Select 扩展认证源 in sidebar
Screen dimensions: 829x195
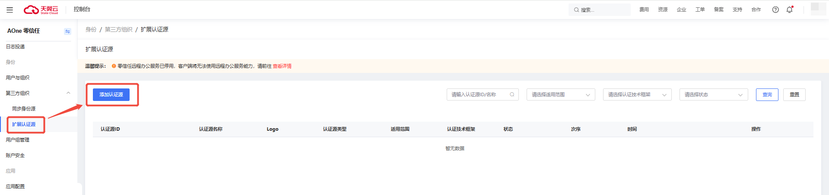[24, 124]
